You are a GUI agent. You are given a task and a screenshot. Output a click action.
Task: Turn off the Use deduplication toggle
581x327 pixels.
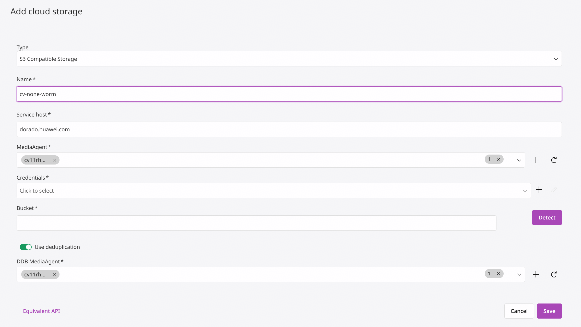[26, 247]
